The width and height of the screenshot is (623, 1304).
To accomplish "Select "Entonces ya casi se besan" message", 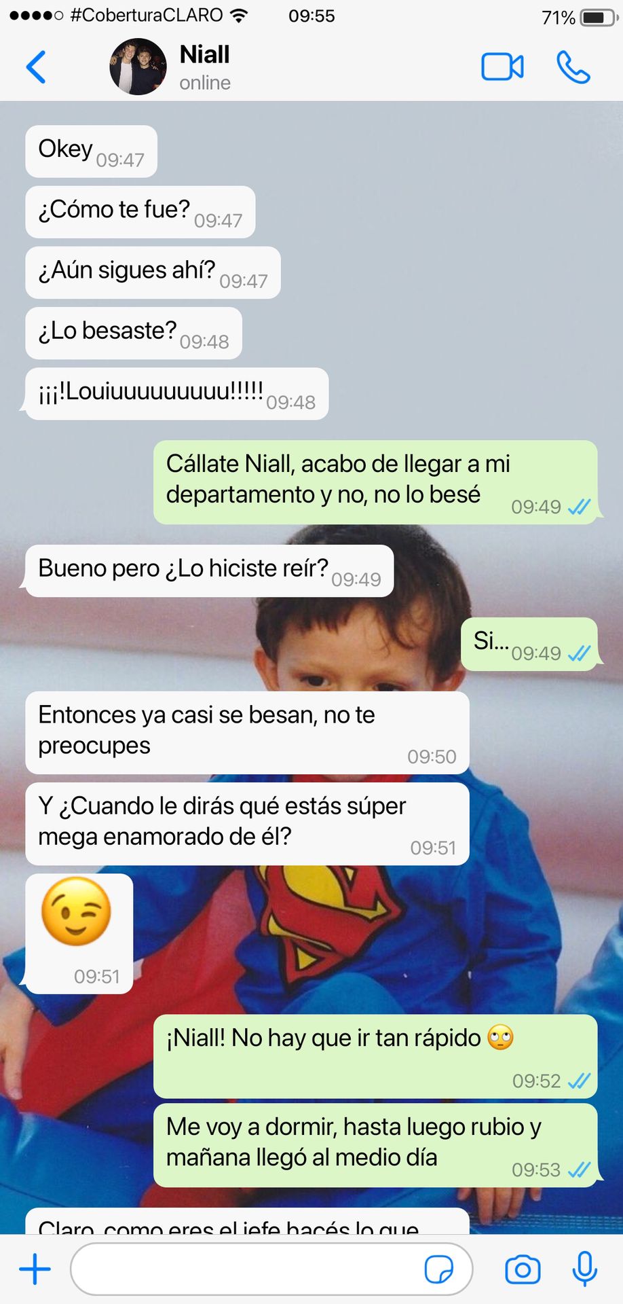I will (247, 733).
